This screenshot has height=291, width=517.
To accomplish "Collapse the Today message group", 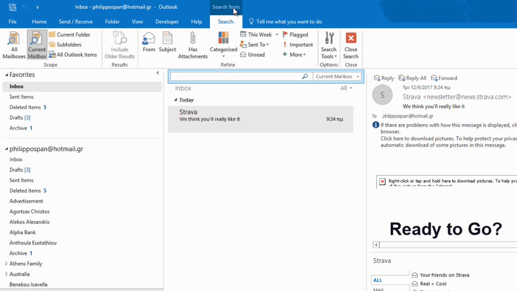I will [x=176, y=100].
